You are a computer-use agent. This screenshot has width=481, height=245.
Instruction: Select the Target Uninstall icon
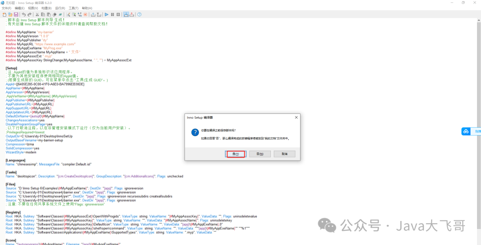pyautogui.click(x=132, y=14)
